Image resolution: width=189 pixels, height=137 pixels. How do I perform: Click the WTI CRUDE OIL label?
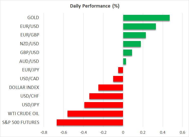[25, 114]
